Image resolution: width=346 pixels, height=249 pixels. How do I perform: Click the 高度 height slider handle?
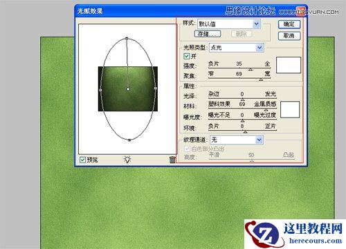click(x=252, y=160)
